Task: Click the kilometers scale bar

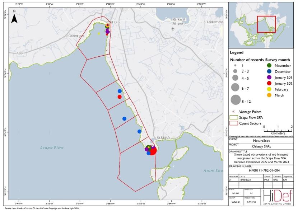Action: tap(278, 130)
